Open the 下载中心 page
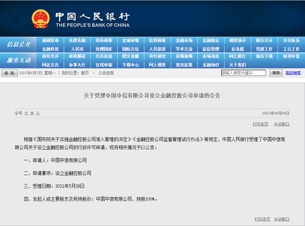 click(130, 64)
